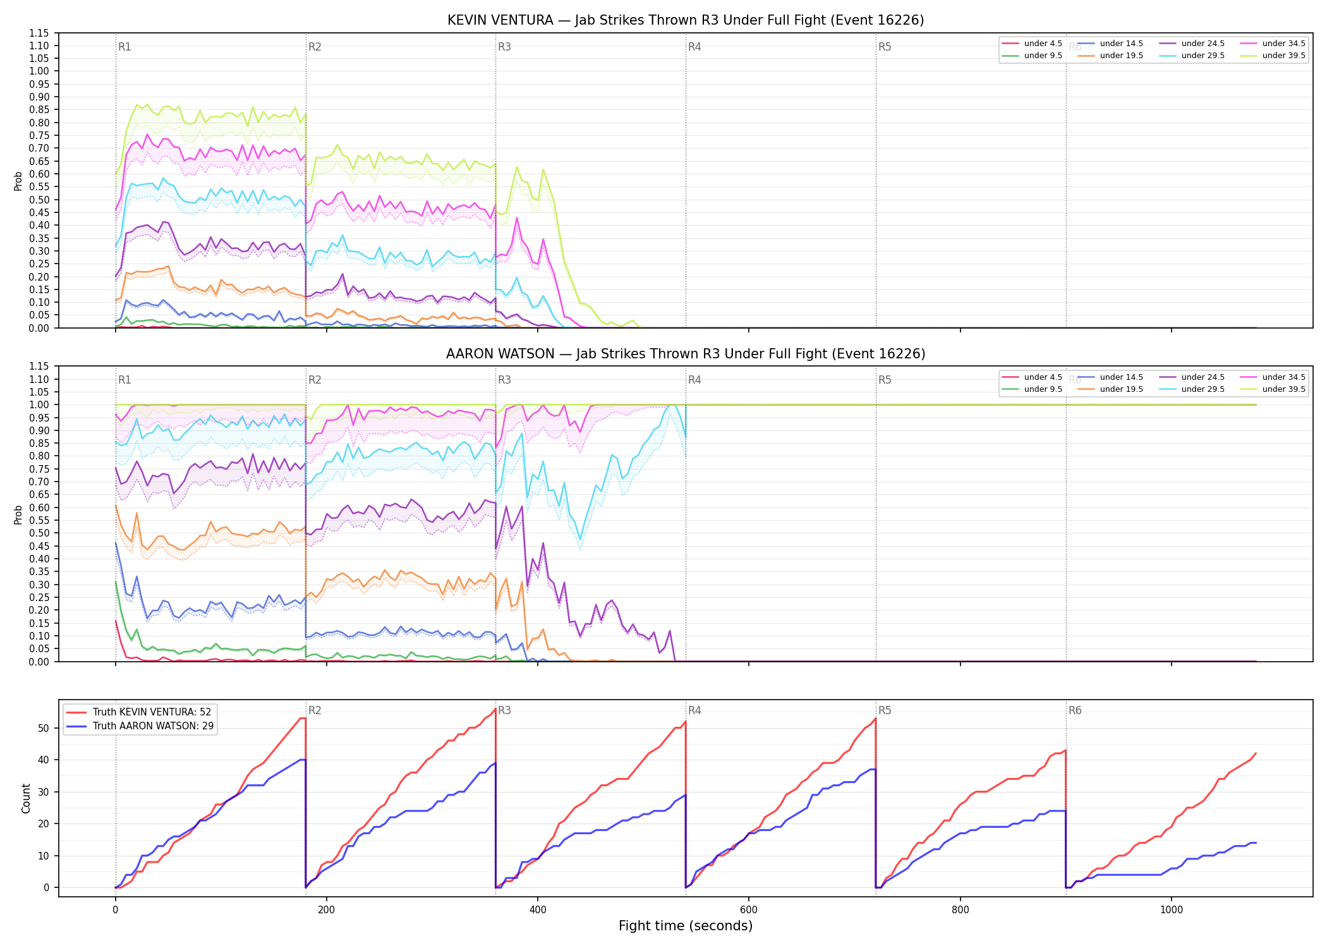1327x948 pixels.
Task: Click 'Prob' axis label on Ventura chart
Action: (18, 181)
